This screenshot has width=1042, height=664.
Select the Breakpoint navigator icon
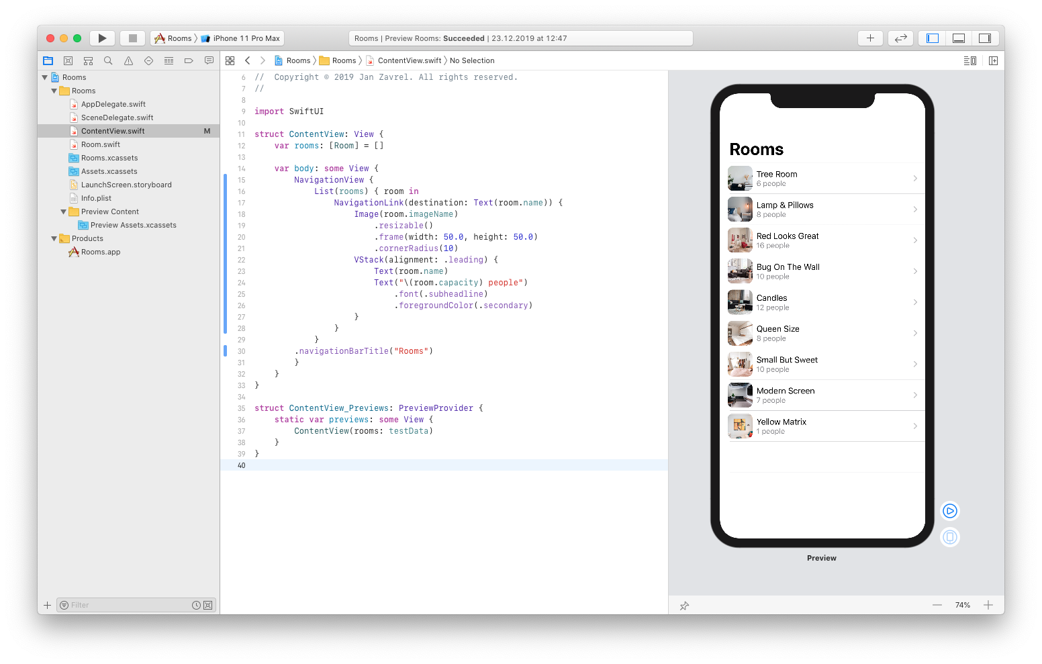point(189,60)
